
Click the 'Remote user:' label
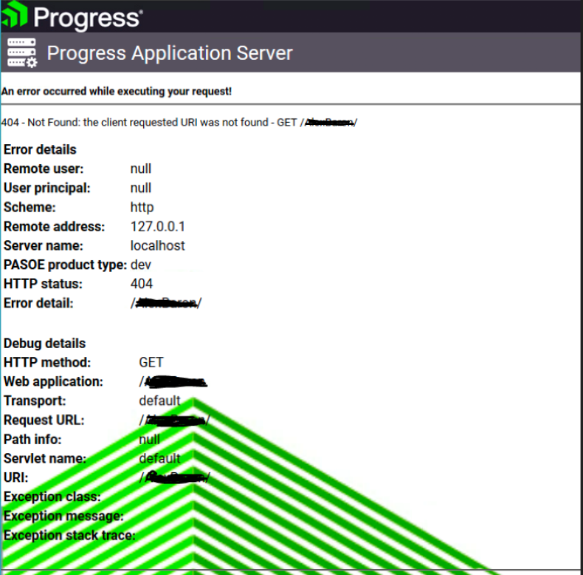click(x=44, y=169)
